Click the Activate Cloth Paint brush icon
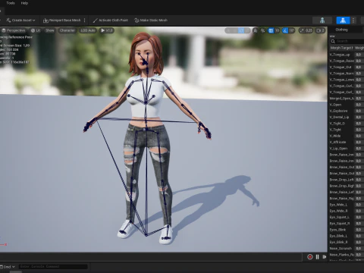 click(96, 20)
